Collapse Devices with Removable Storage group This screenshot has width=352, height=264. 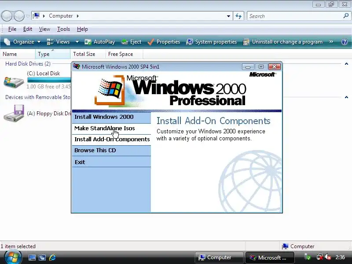[346, 97]
